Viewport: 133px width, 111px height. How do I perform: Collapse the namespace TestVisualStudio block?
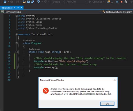(17, 34)
